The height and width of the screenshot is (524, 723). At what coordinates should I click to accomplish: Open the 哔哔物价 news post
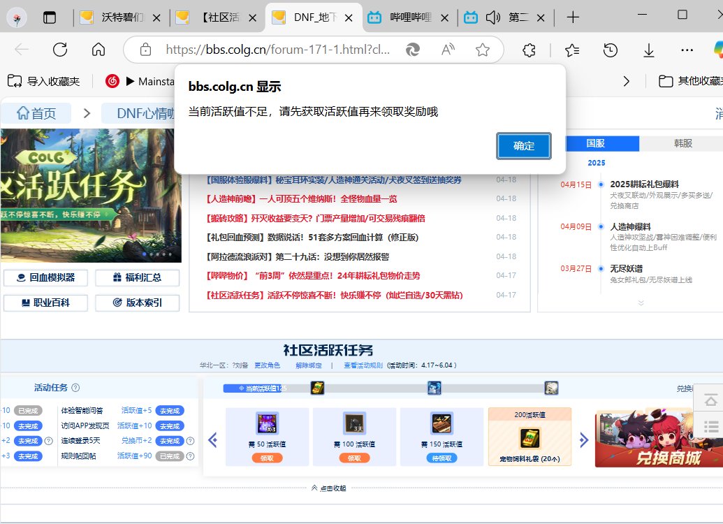coord(313,276)
